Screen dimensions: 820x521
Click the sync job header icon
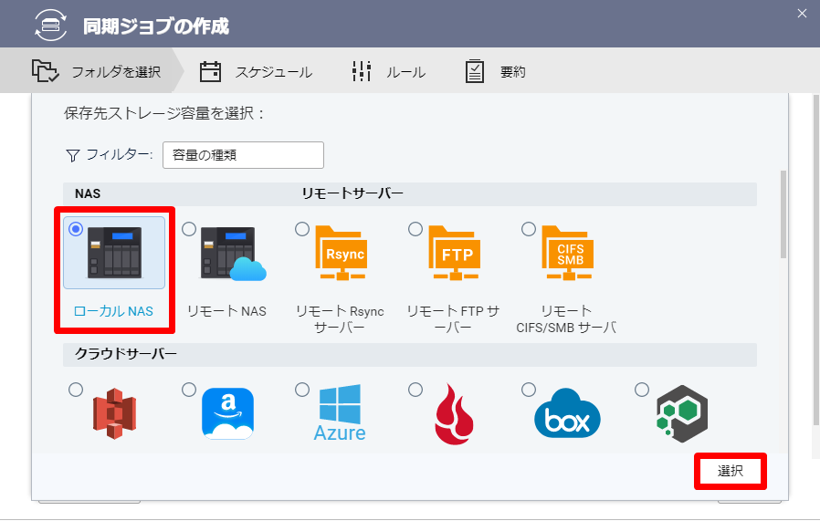51,25
